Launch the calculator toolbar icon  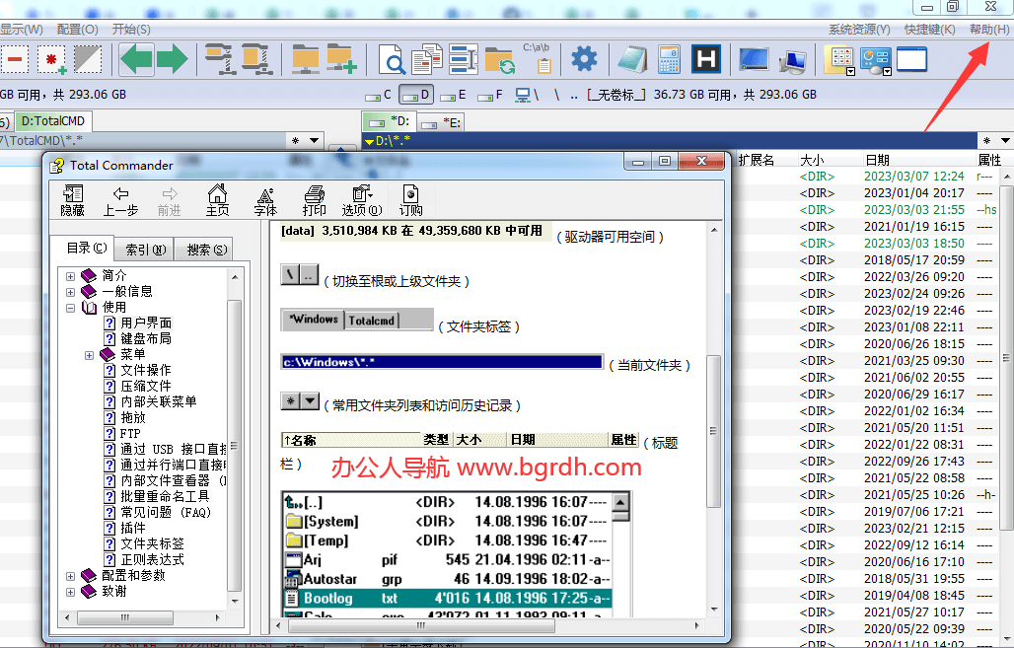(669, 59)
